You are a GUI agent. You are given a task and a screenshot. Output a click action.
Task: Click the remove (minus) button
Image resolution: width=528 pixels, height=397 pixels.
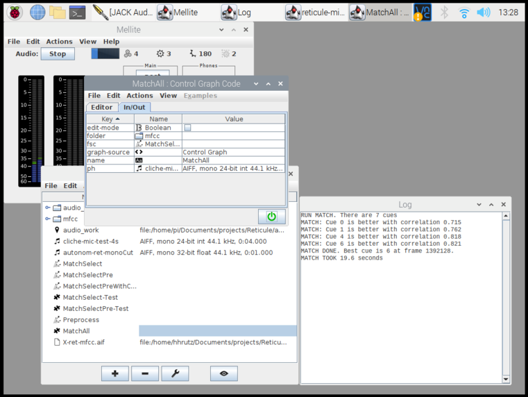coord(144,373)
